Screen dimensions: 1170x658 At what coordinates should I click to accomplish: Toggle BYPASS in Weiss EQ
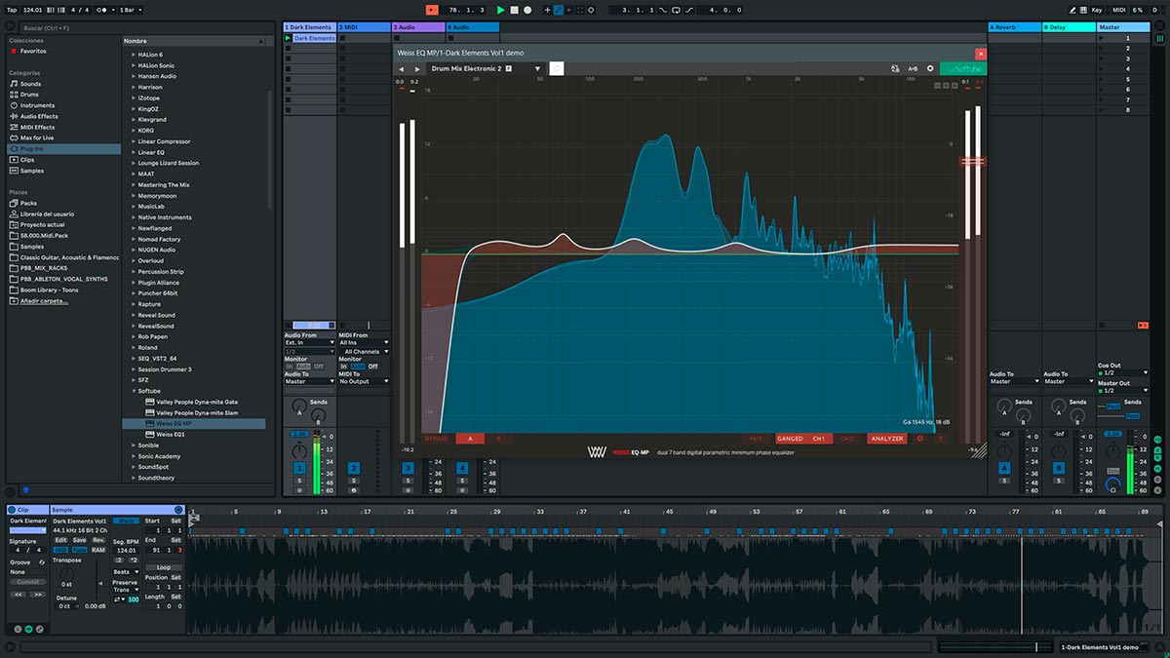tap(436, 439)
